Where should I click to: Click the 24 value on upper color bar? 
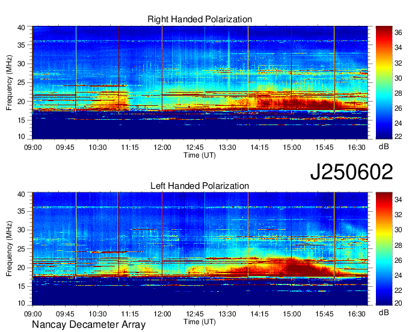tap(398, 123)
